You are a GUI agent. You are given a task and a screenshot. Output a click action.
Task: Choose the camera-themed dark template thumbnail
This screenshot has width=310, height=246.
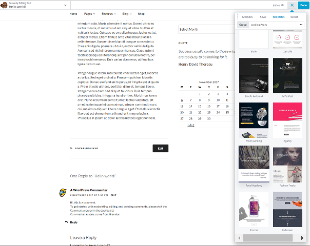pos(254,75)
